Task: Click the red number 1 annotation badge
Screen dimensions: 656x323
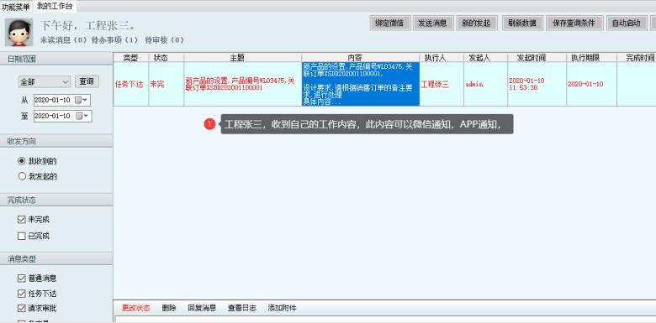Action: [209, 124]
